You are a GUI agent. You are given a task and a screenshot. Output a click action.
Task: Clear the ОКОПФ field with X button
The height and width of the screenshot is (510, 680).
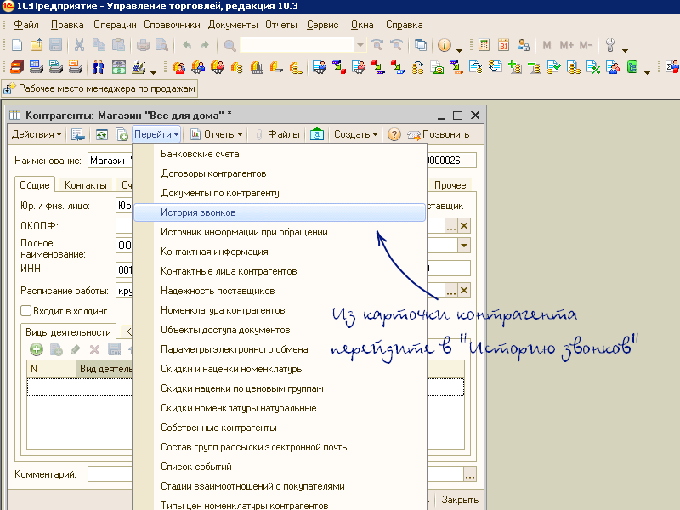464,226
